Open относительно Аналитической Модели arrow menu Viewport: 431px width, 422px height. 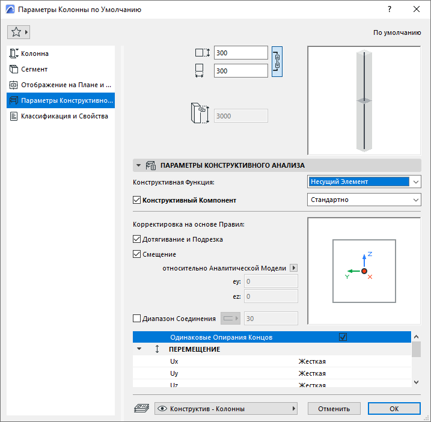(x=294, y=268)
